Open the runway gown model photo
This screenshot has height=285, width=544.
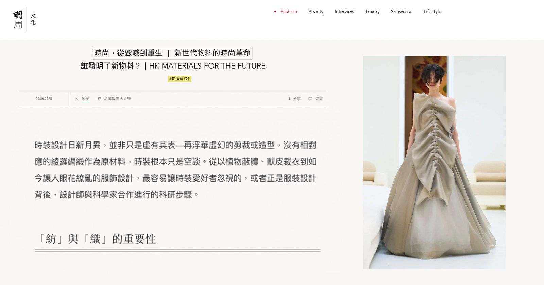click(x=434, y=163)
